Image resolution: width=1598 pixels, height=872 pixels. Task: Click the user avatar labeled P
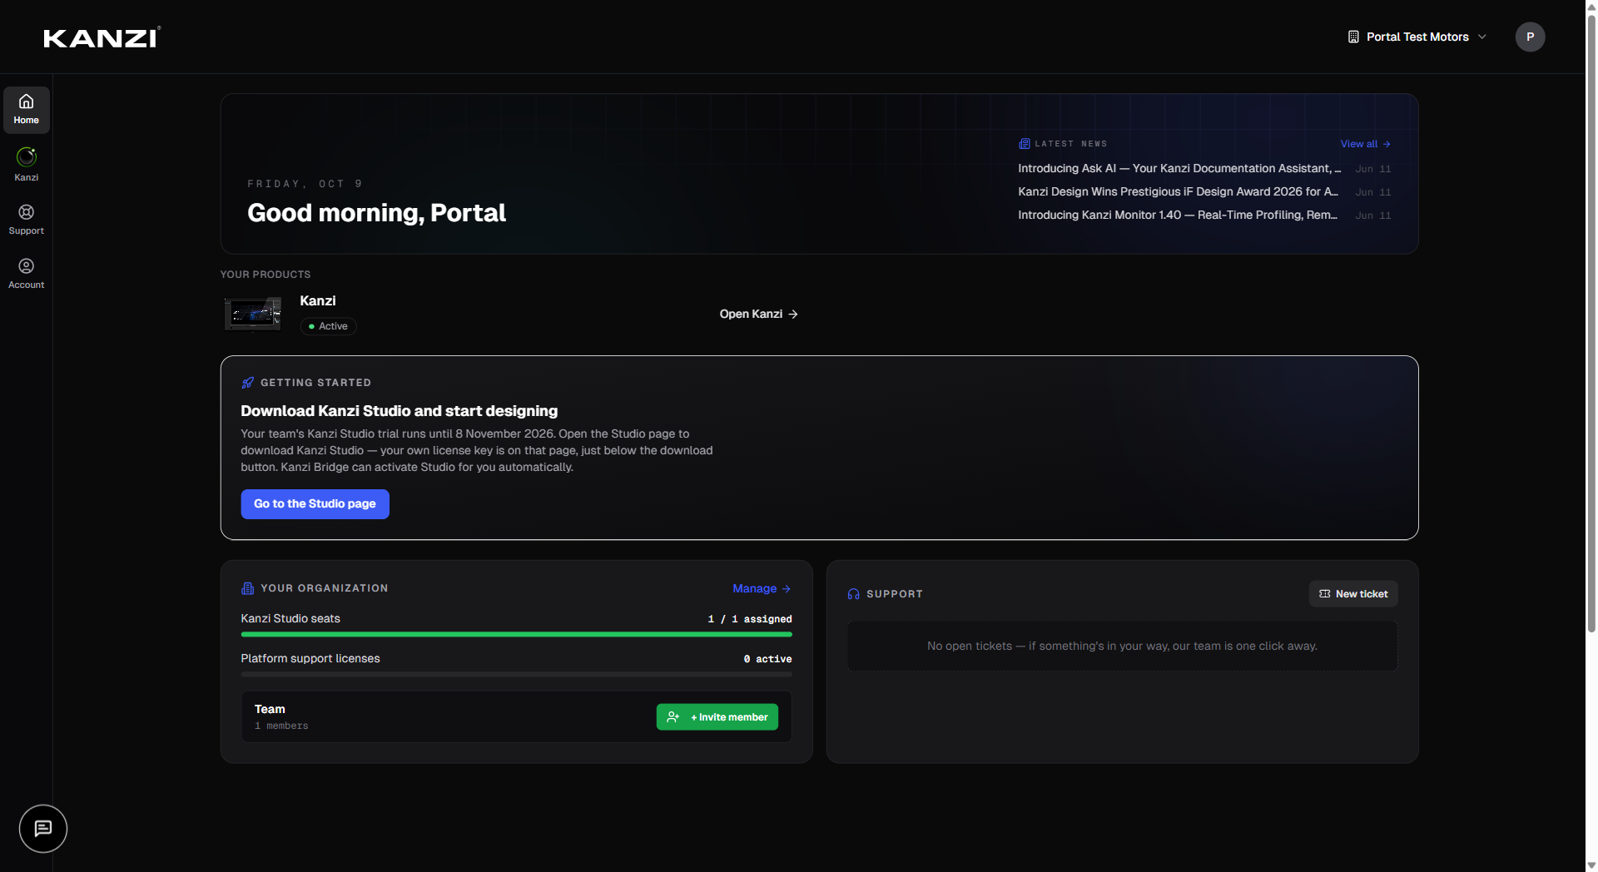coord(1530,37)
